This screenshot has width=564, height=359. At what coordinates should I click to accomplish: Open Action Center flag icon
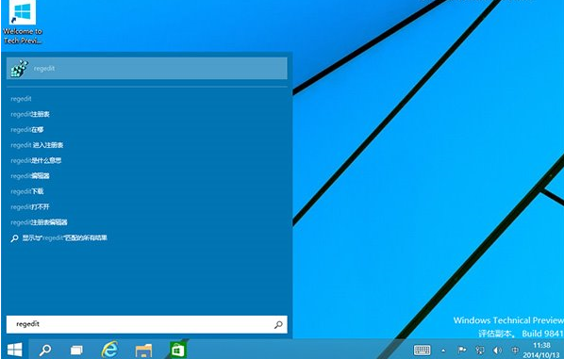click(462, 350)
